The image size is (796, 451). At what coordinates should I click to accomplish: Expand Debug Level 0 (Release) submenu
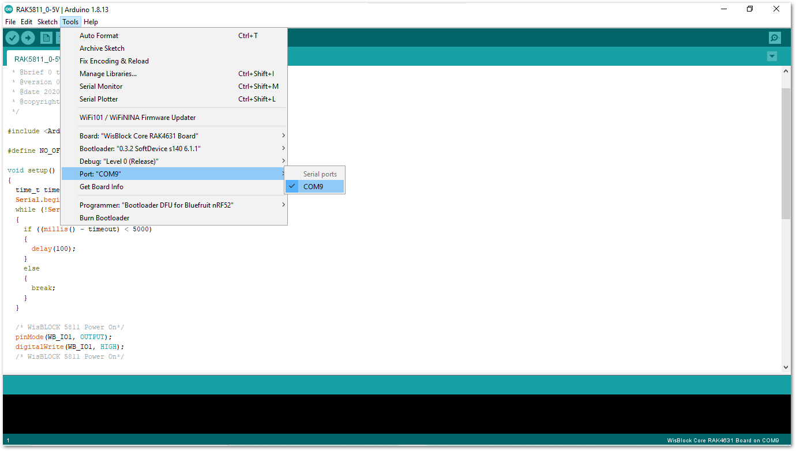[174, 161]
